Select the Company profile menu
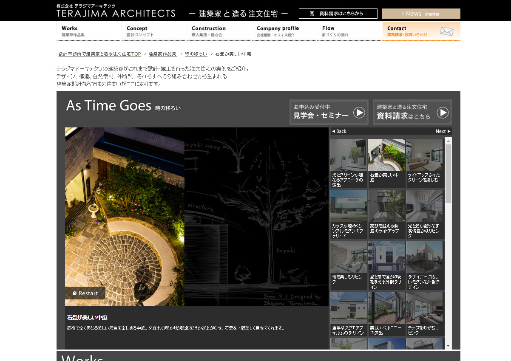The image size is (511, 361). pyautogui.click(x=284, y=31)
